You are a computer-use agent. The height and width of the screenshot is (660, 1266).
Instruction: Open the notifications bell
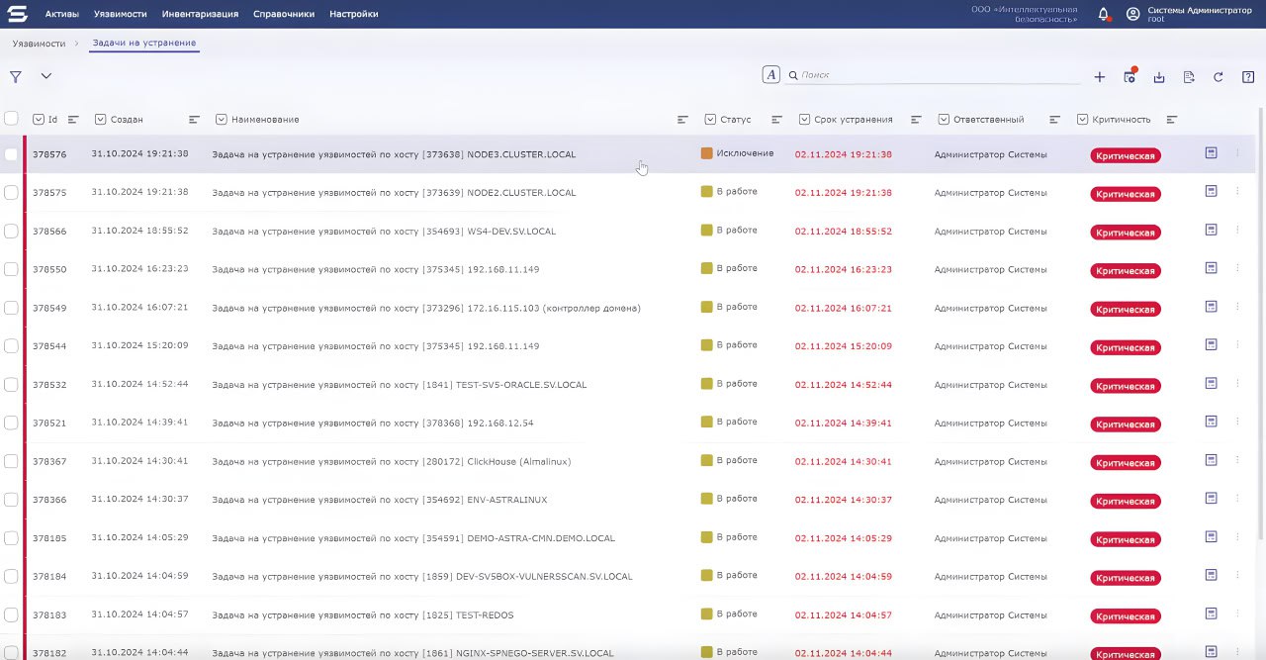(1104, 14)
